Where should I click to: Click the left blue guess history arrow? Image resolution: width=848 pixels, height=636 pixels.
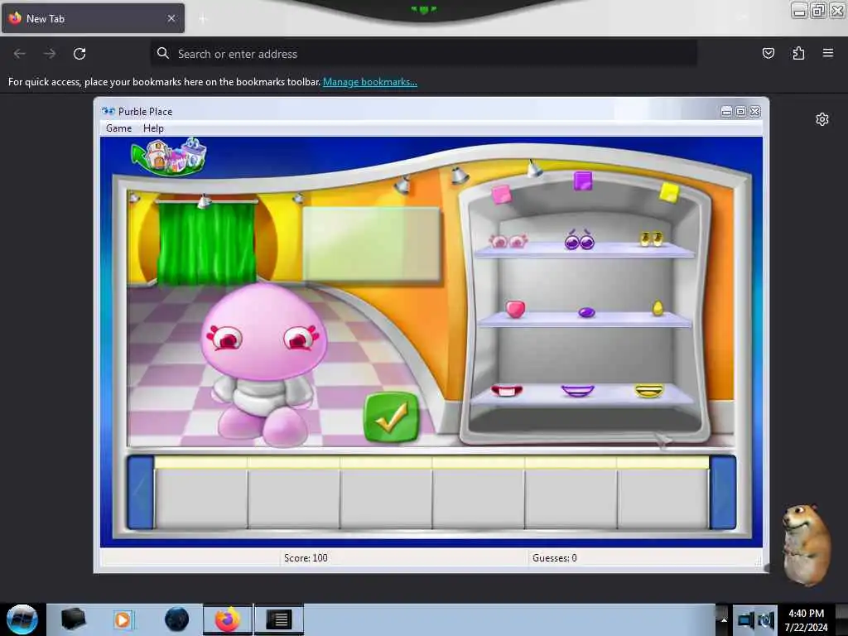click(141, 493)
